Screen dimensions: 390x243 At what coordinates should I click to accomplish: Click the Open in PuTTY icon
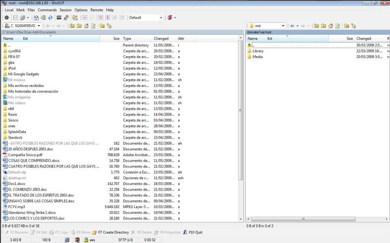pyautogui.click(x=66, y=17)
